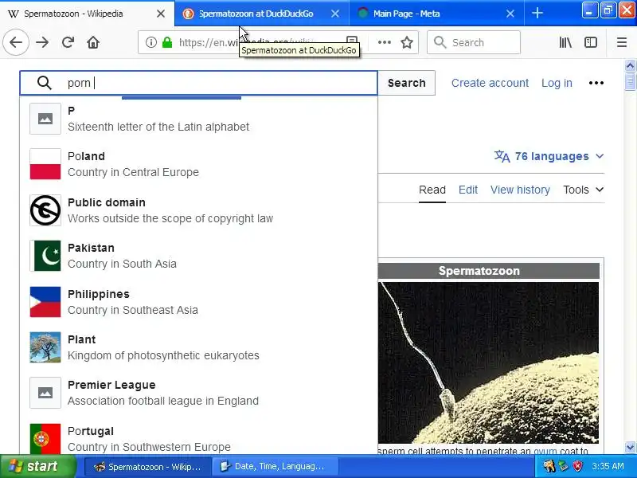Select the Edit tab
This screenshot has height=478, width=637.
pos(468,190)
